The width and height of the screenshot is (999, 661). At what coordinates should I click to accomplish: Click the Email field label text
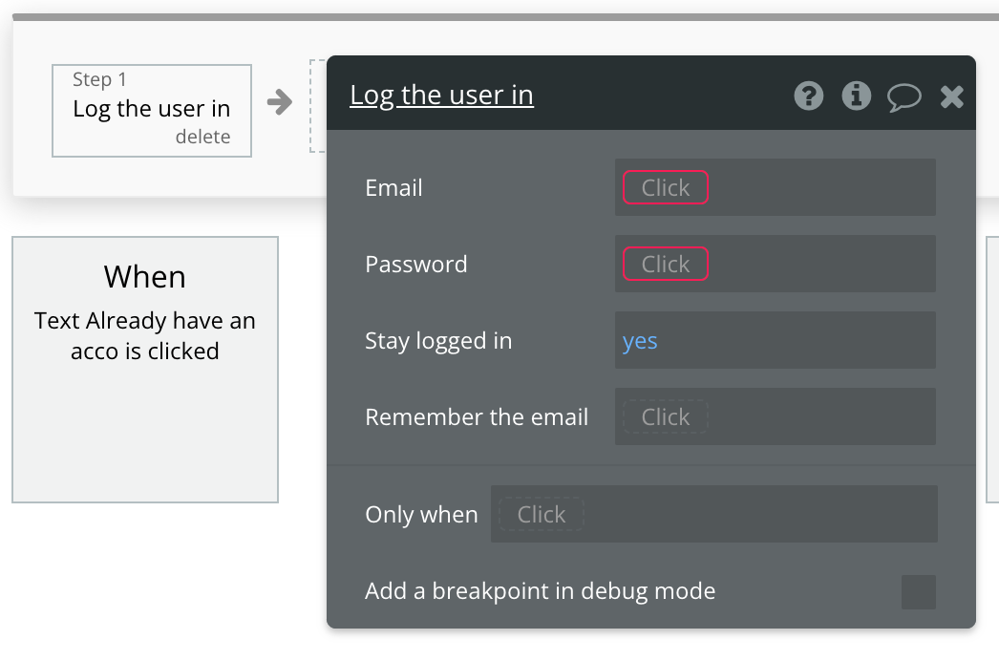393,188
